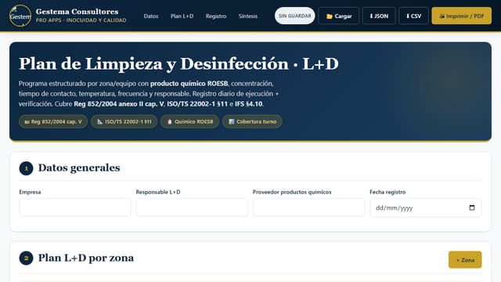Viewport: 501px width, 282px height.
Task: Click the PRO APPS · INOCUIDAD Y CALIDAD subtitle
Action: [x=81, y=20]
